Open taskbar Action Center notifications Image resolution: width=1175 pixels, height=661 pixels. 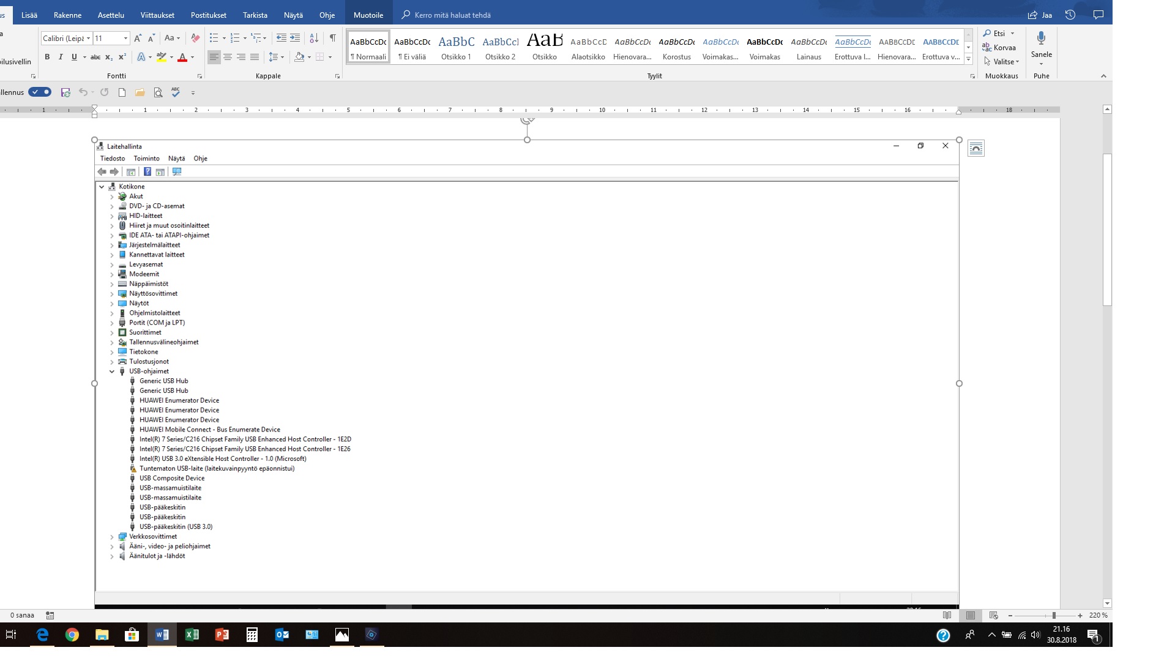tap(1094, 635)
